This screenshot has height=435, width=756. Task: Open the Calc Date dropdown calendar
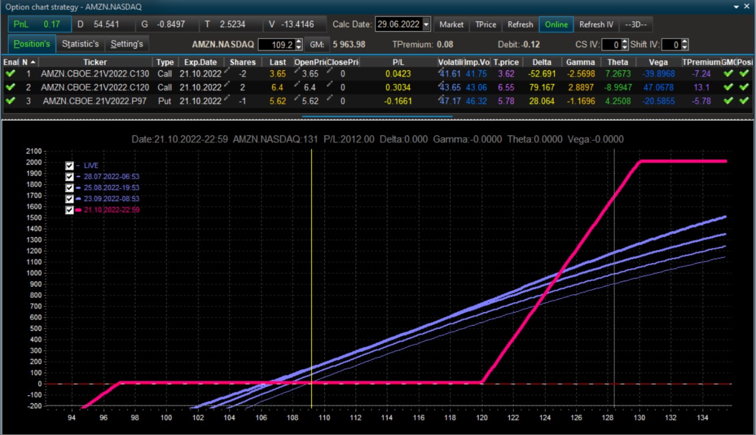[426, 25]
